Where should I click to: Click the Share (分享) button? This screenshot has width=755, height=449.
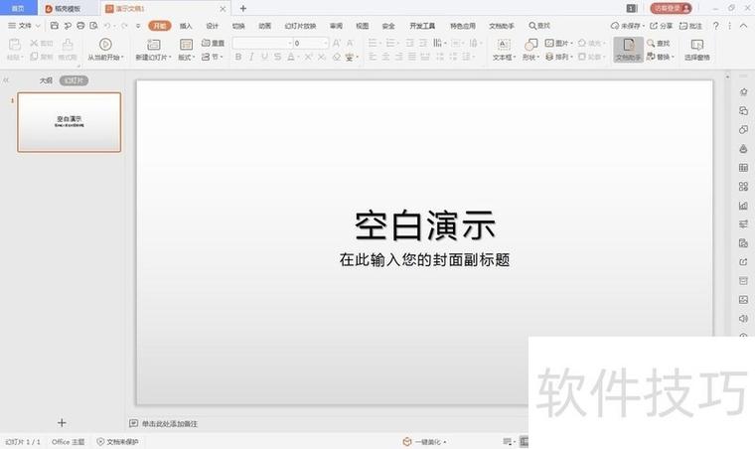tap(661, 26)
